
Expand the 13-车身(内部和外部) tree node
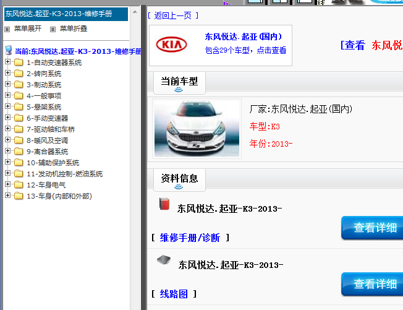click(7, 196)
